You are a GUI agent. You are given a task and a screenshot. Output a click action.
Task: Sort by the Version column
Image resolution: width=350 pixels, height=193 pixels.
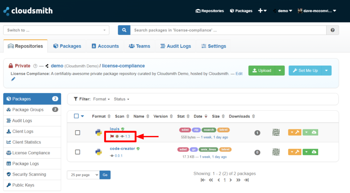point(163,116)
